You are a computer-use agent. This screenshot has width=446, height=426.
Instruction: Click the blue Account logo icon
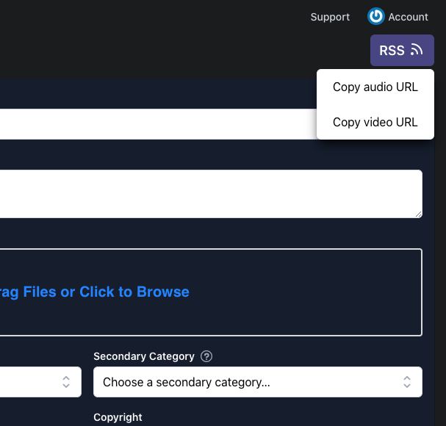376,16
